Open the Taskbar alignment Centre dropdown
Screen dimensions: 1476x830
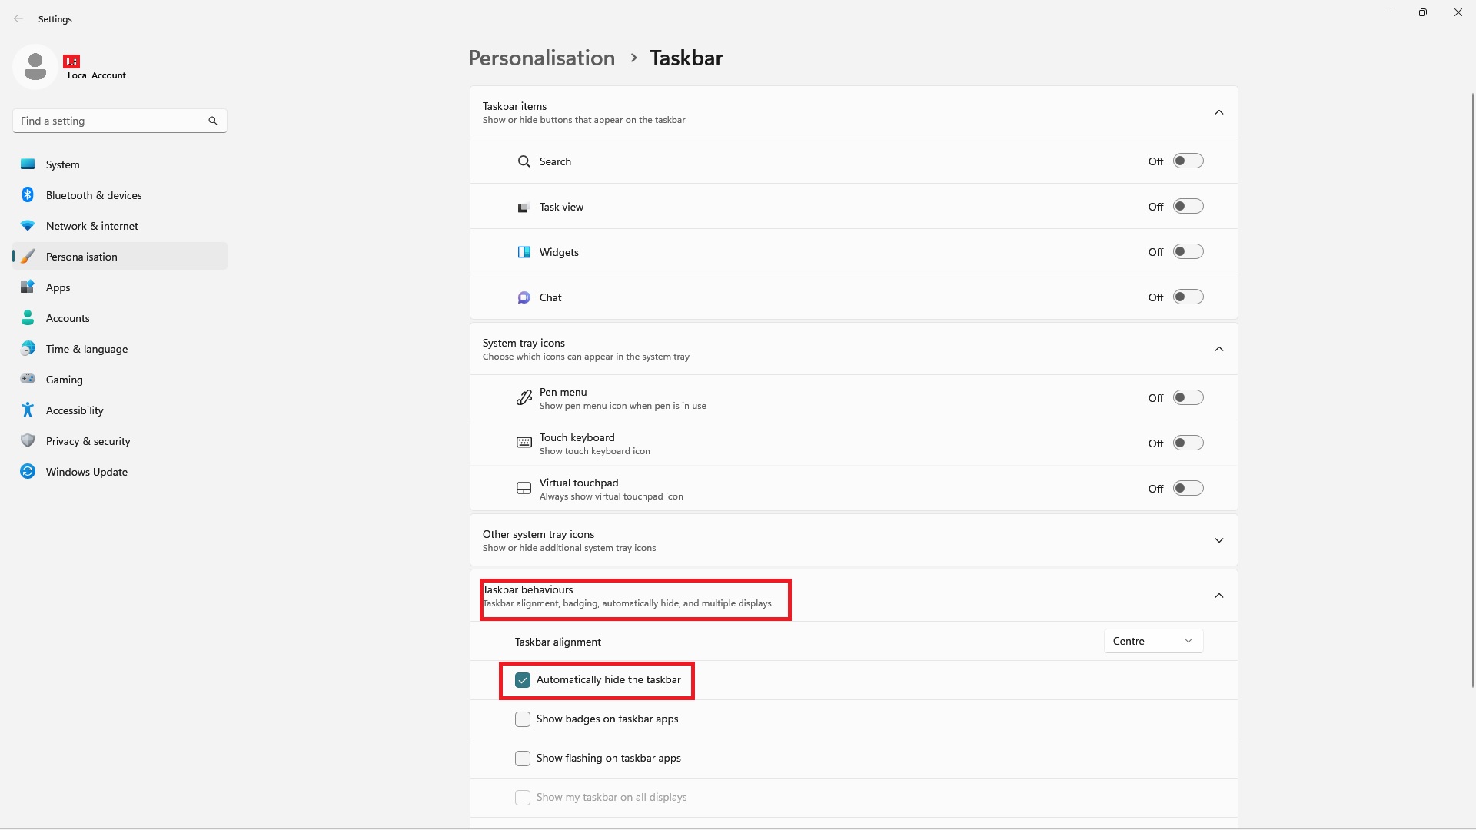click(x=1153, y=641)
